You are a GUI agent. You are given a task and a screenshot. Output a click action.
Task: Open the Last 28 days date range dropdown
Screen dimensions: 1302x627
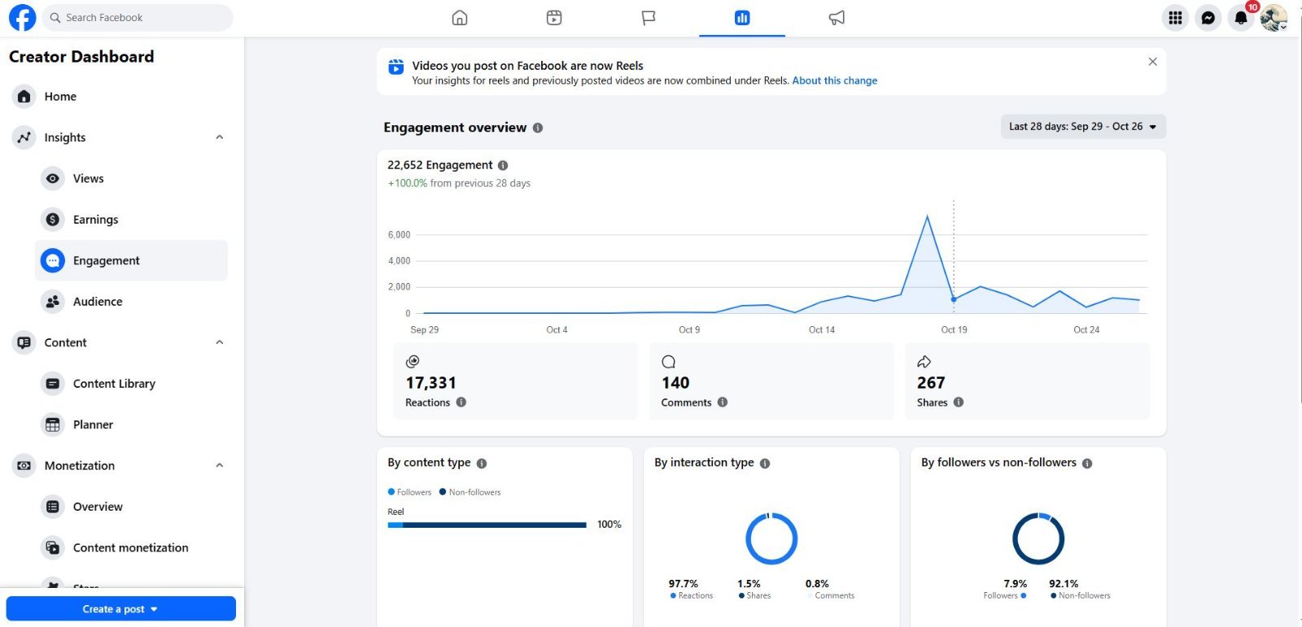tap(1082, 127)
